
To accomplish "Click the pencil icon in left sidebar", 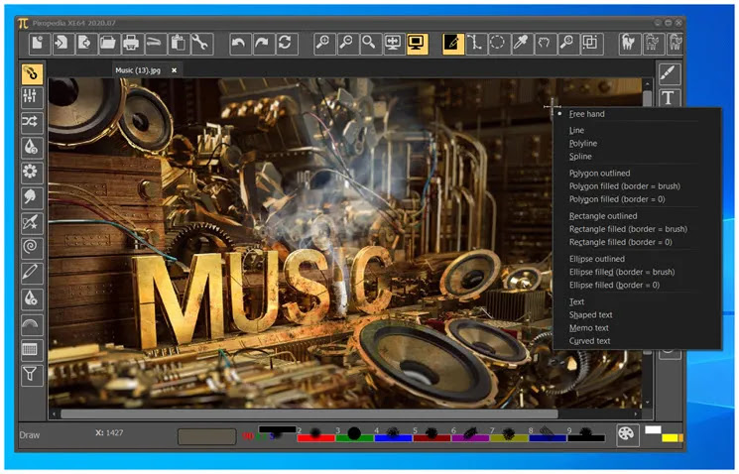I will pyautogui.click(x=32, y=273).
